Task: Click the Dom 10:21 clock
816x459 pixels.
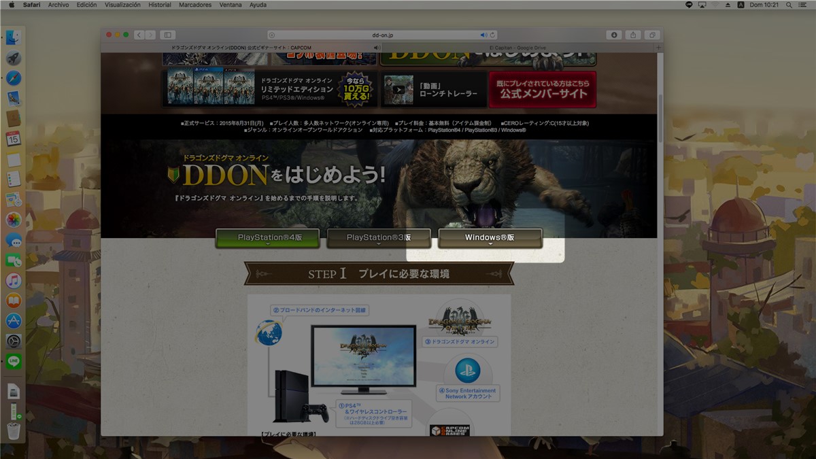Action: point(766,5)
